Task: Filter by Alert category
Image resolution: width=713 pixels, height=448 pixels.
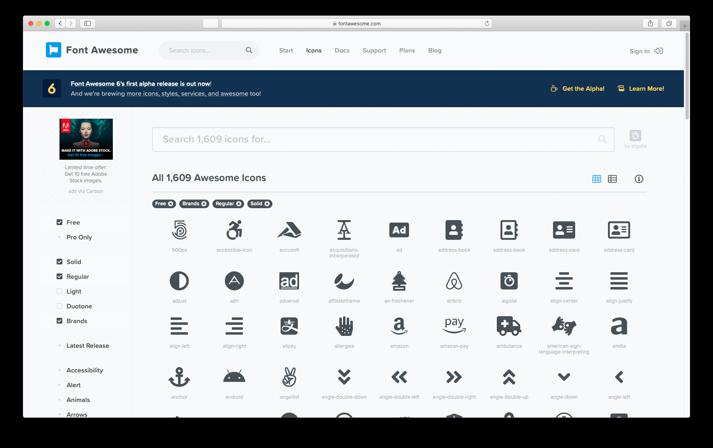Action: (x=73, y=385)
